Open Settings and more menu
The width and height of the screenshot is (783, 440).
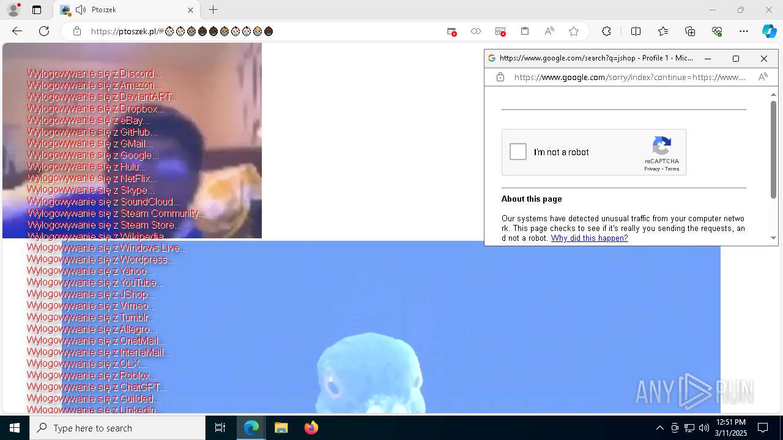point(744,31)
